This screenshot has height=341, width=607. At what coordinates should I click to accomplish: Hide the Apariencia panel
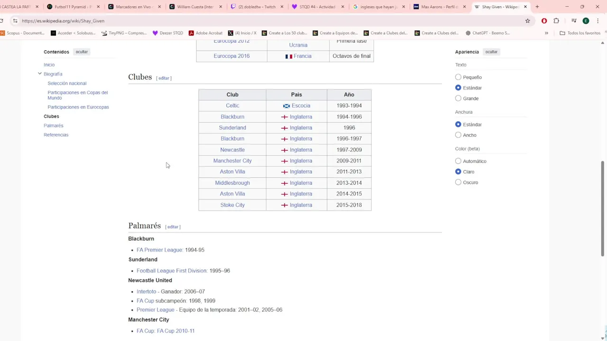click(491, 52)
